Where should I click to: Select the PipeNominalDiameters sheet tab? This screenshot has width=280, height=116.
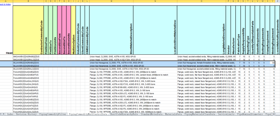[250, 114]
